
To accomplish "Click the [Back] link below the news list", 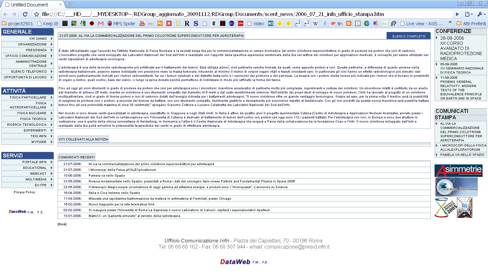I will 62,224.
